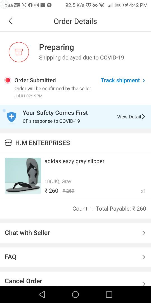Open the adidas eazy gray slipper title

tap(74, 161)
